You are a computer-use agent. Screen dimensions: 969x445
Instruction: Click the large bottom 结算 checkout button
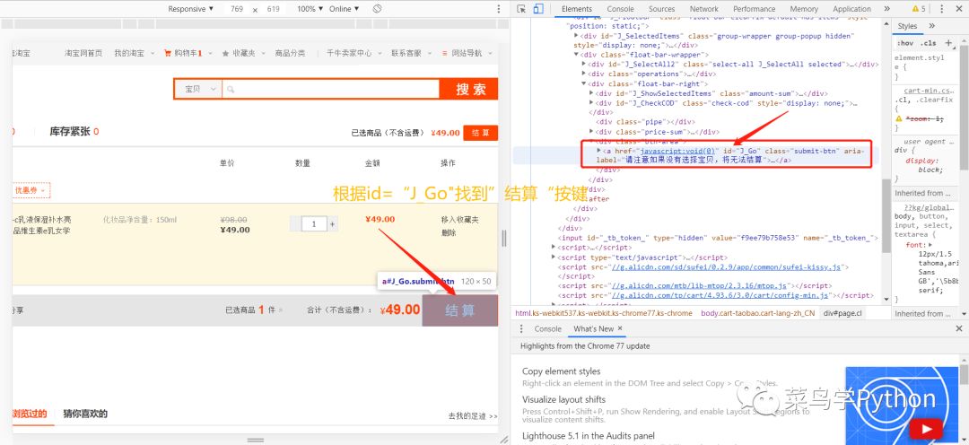pyautogui.click(x=460, y=310)
